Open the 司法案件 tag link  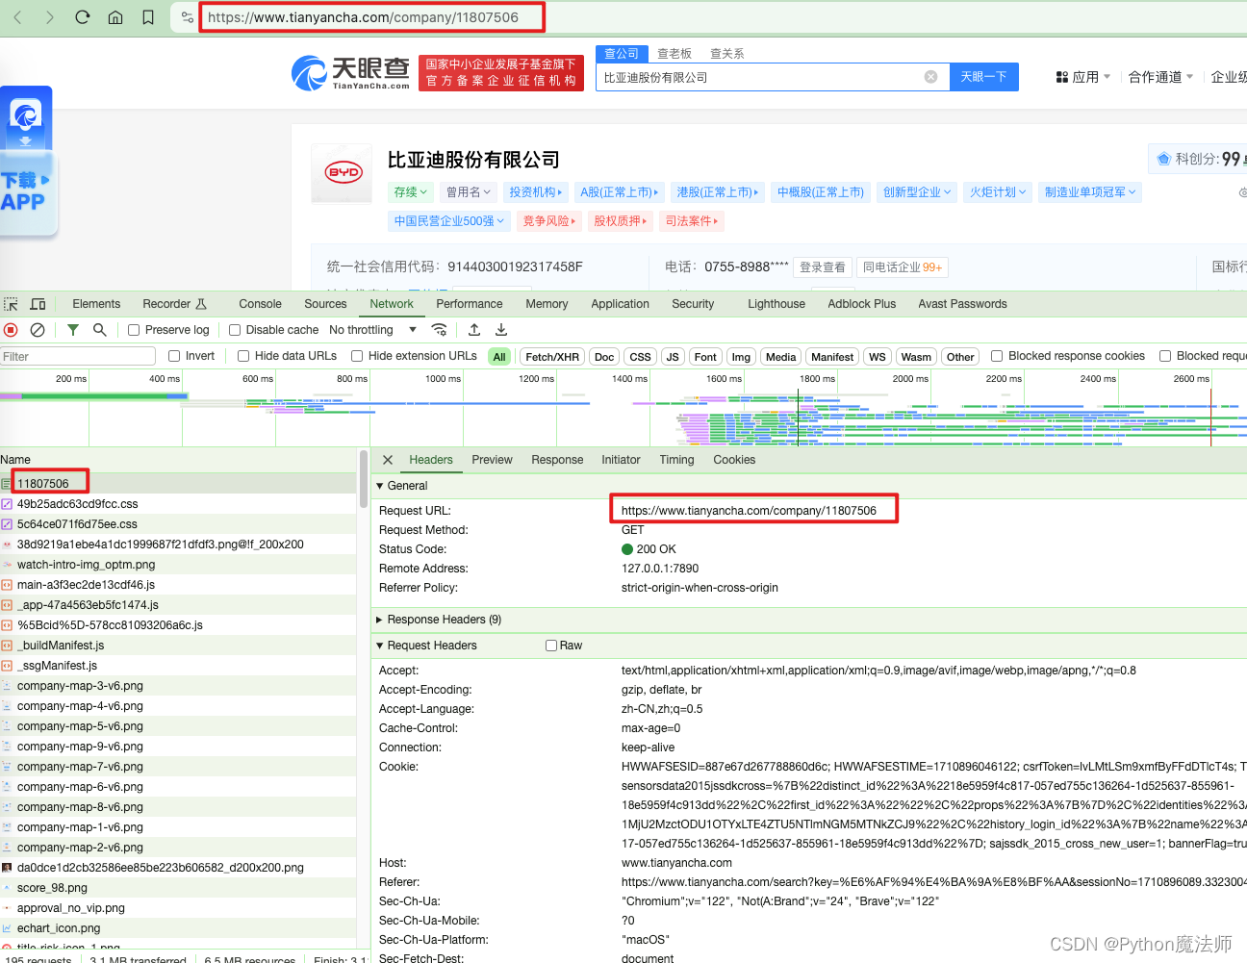click(692, 221)
